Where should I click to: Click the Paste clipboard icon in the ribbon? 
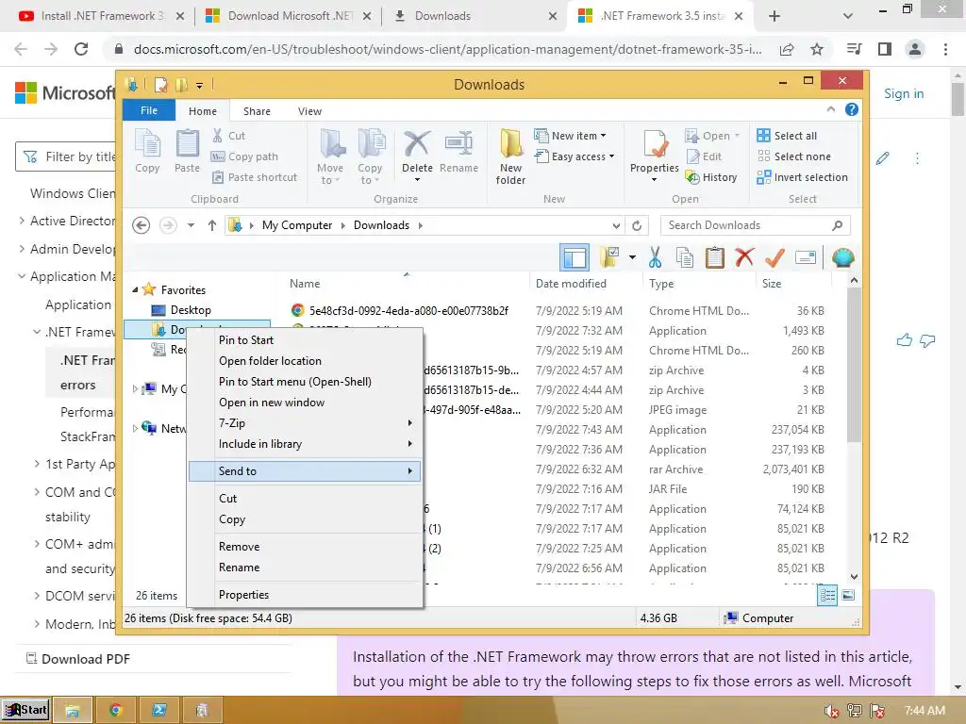[x=188, y=152]
